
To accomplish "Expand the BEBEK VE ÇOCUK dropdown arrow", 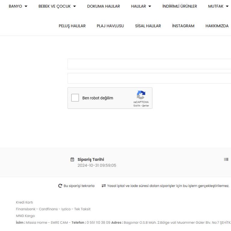I will coord(75,6).
